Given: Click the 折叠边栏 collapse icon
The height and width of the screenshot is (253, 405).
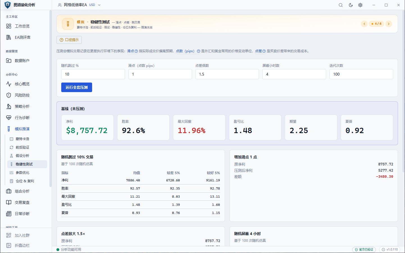Looking at the screenshot, I should coord(9,245).
